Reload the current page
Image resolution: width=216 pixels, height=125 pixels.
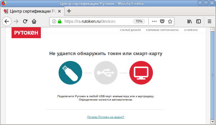25,21
